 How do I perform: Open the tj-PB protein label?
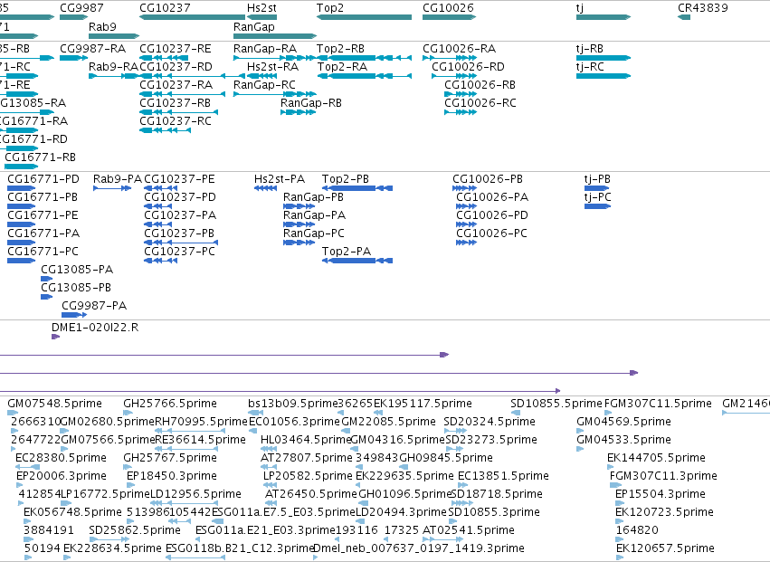pyautogui.click(x=597, y=179)
